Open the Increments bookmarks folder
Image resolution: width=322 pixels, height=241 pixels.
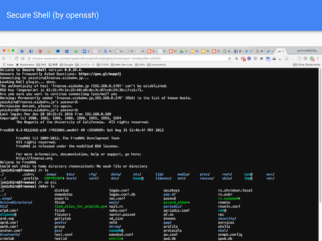click(x=156, y=65)
